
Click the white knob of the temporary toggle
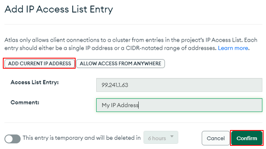pos(9,139)
